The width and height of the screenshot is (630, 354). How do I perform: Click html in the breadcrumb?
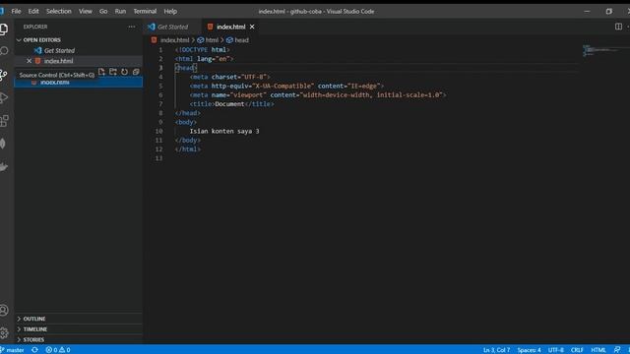212,40
